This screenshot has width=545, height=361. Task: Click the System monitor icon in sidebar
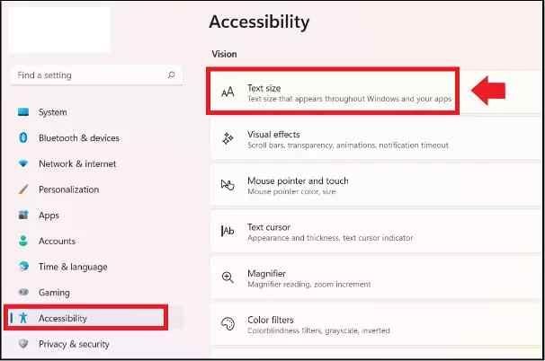point(23,112)
